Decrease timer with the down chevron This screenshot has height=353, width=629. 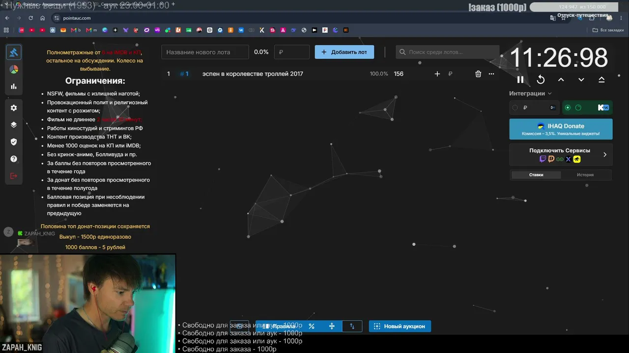(581, 80)
